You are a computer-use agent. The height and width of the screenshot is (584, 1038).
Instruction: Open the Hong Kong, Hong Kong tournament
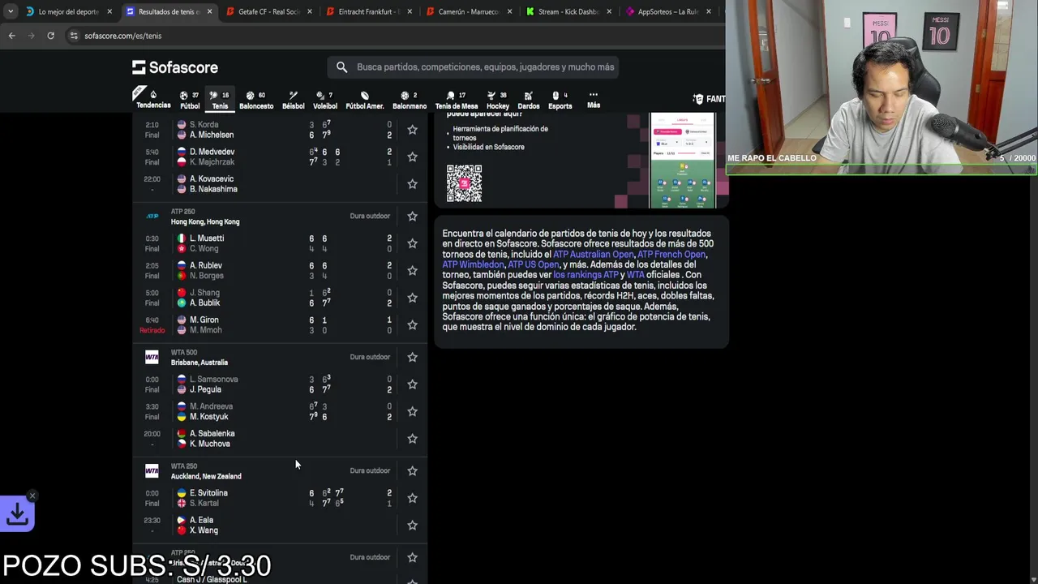click(205, 221)
